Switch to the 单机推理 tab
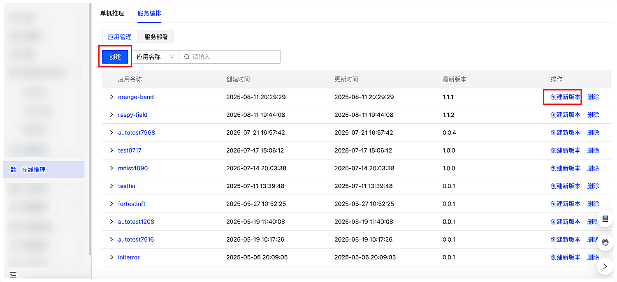Viewport: 617px width, 282px height. click(x=112, y=13)
